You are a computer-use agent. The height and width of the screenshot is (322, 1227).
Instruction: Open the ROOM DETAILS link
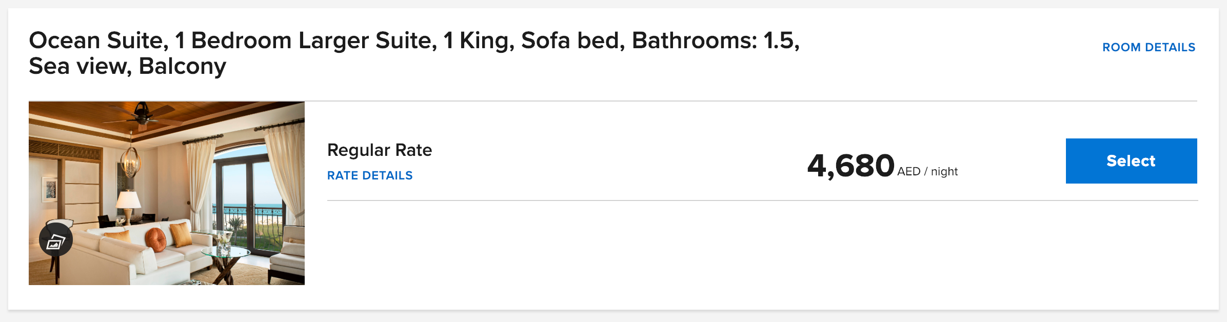coord(1149,47)
